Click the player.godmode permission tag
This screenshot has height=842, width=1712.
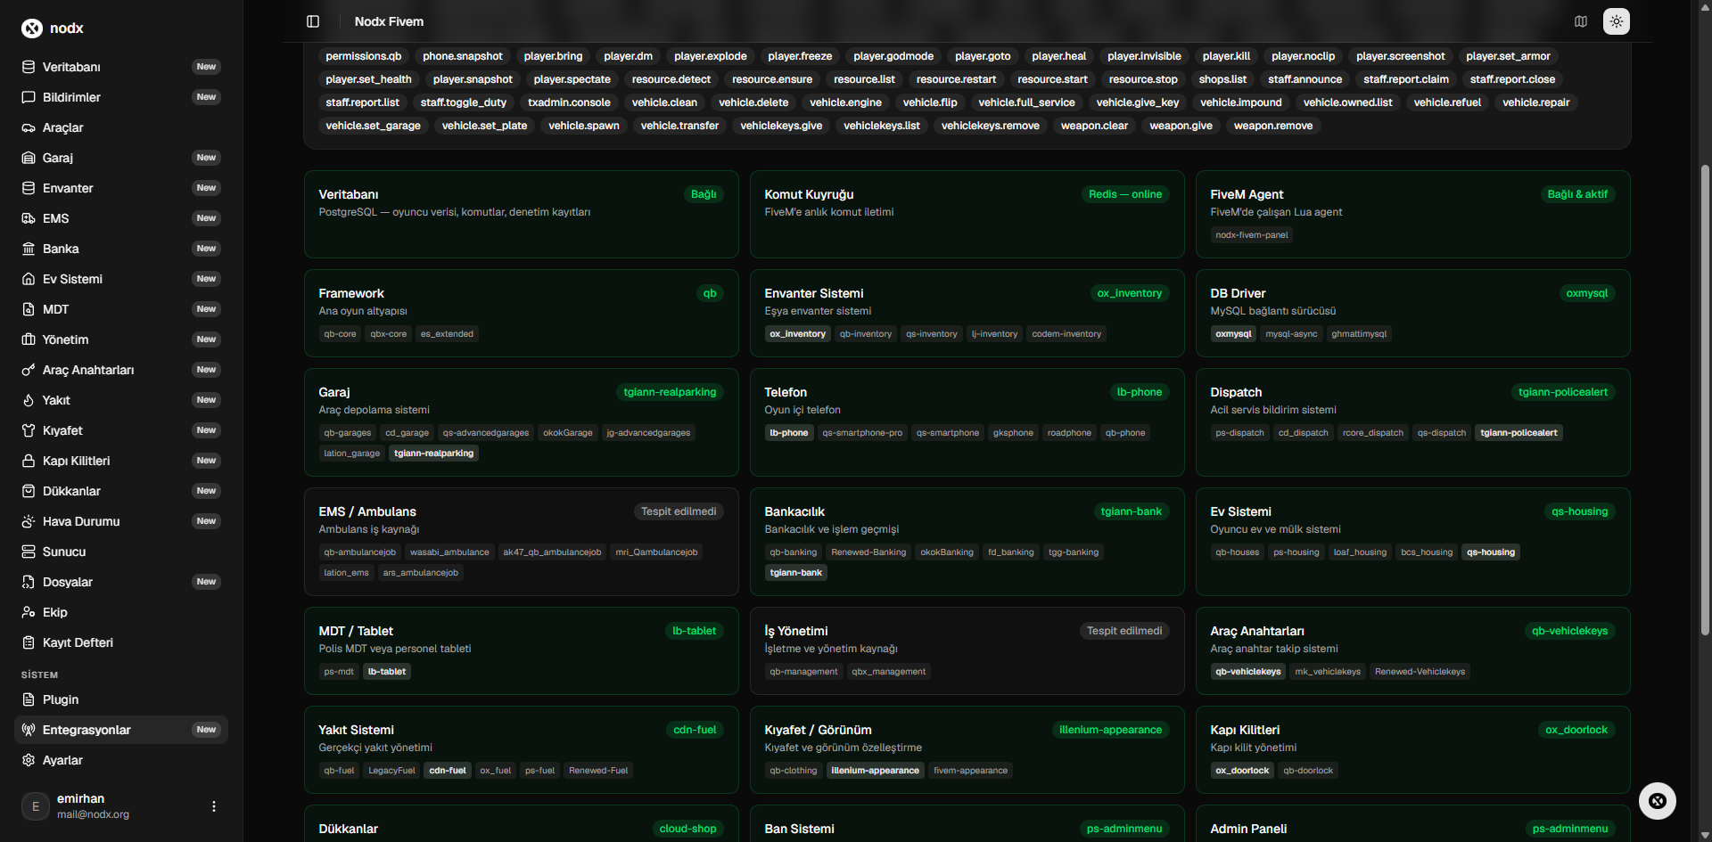(x=893, y=56)
